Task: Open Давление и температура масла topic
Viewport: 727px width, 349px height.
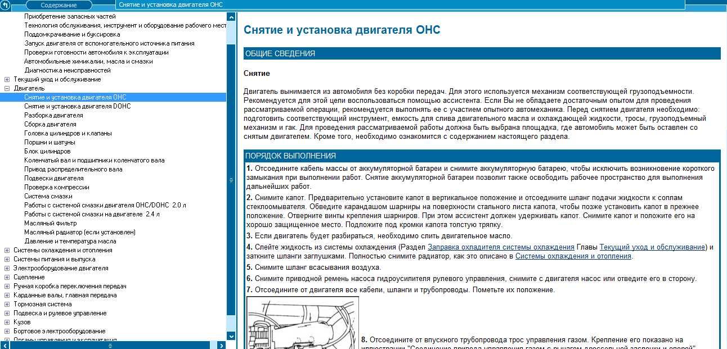Action: tap(70, 241)
